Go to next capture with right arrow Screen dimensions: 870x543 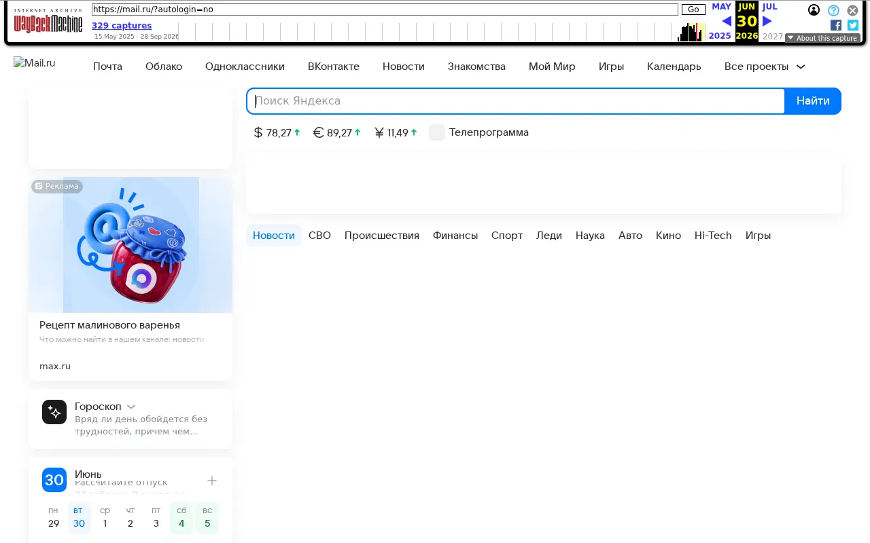click(x=767, y=21)
